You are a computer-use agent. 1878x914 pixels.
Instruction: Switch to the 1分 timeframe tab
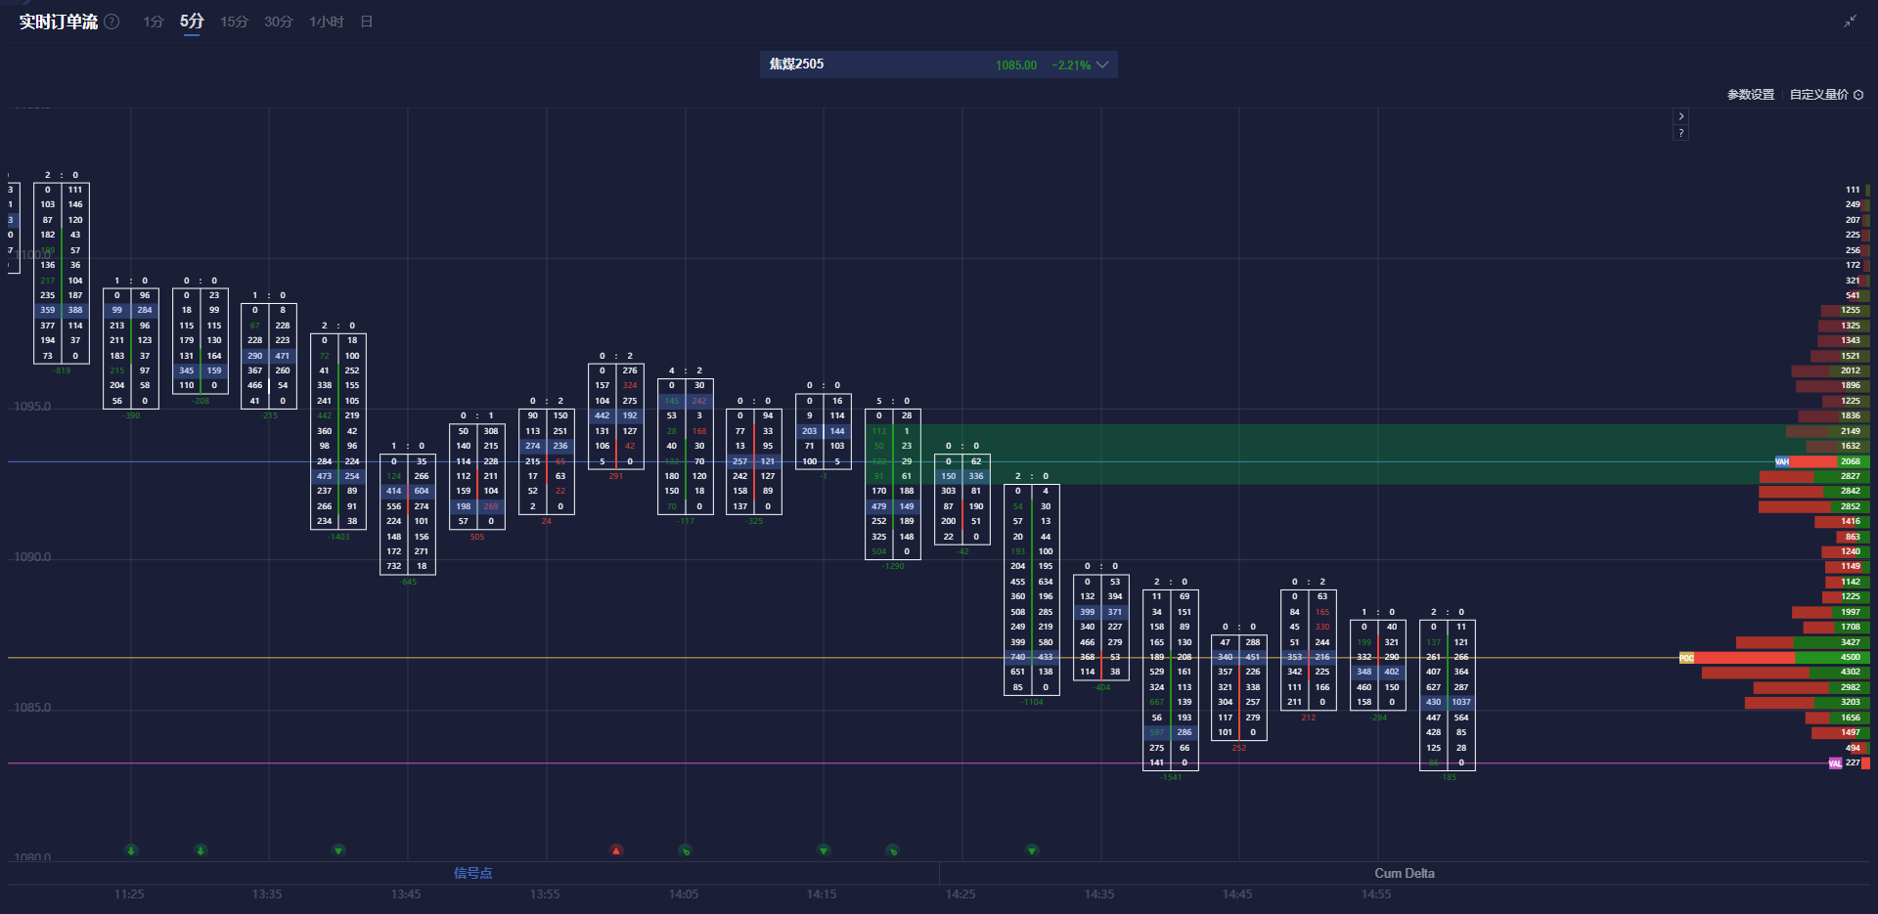pyautogui.click(x=153, y=22)
